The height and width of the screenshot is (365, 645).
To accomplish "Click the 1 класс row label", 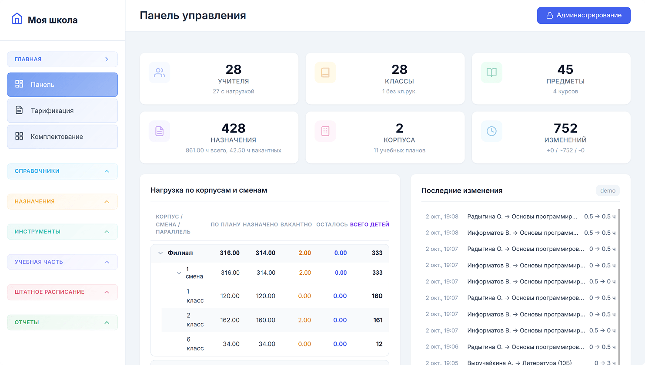I will coord(195,296).
